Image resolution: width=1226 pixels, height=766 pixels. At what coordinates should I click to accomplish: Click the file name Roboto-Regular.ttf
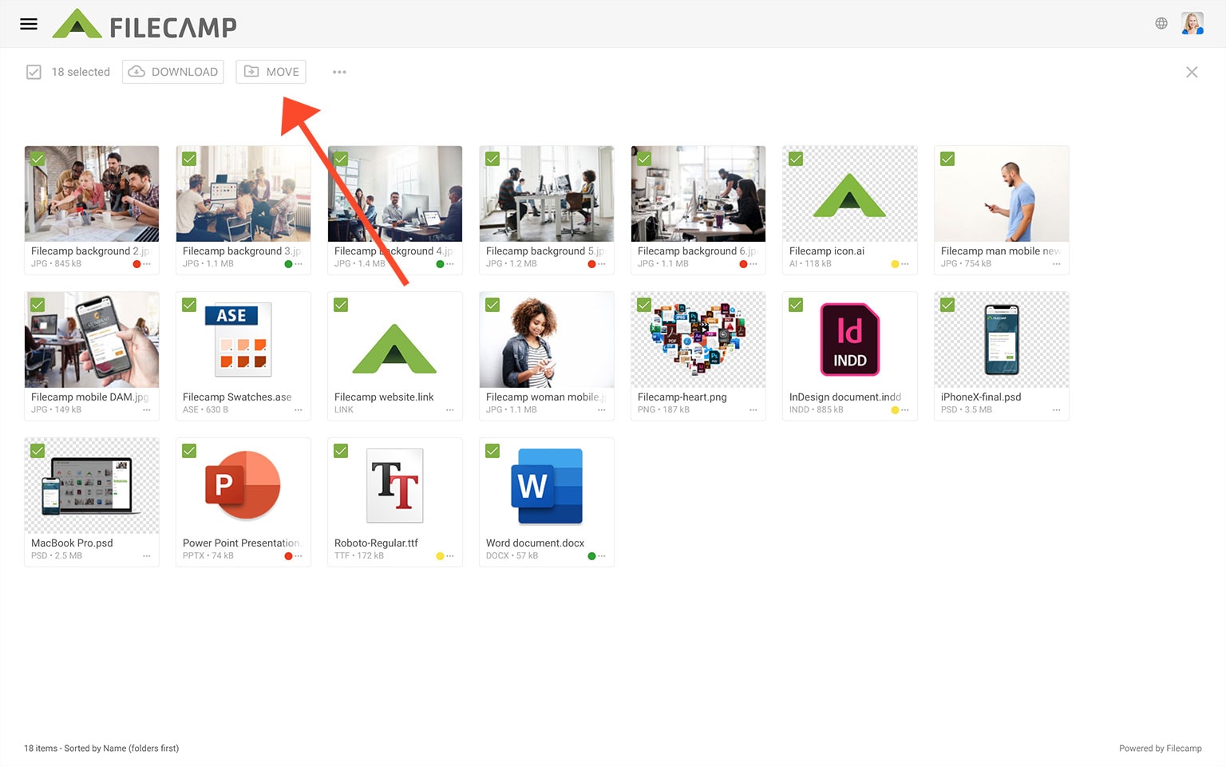pyautogui.click(x=376, y=543)
